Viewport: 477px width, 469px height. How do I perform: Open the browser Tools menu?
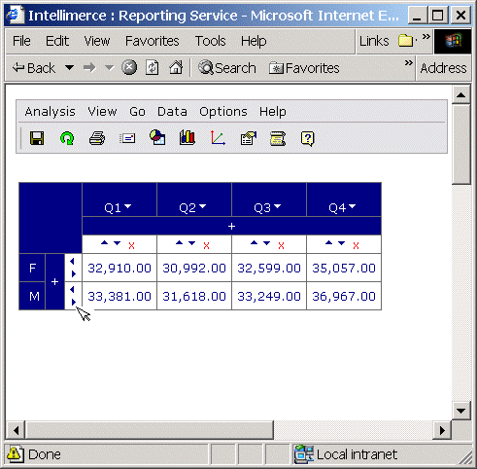(210, 41)
